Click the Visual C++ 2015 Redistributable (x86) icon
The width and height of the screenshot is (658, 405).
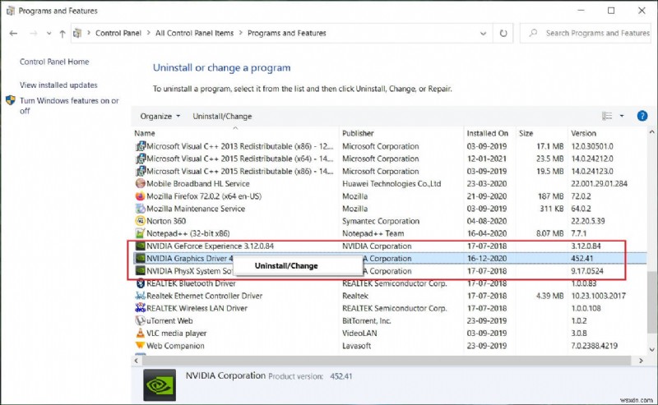tap(140, 171)
